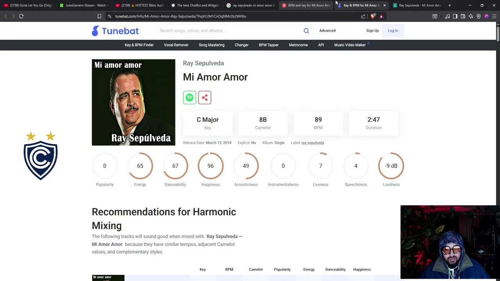Open the Brave Wallet icon

coord(463,16)
